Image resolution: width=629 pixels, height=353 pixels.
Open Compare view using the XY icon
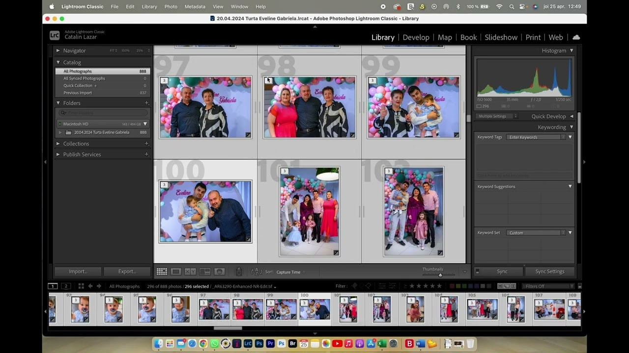pyautogui.click(x=190, y=271)
